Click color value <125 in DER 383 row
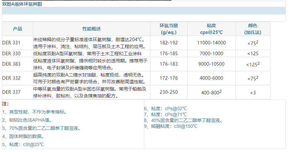Image resolution: width=291 pixels, height=152 pixels. (253, 64)
